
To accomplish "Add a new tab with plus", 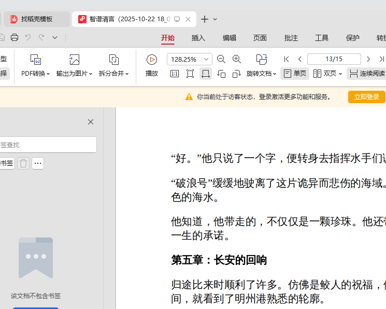I will [205, 19].
